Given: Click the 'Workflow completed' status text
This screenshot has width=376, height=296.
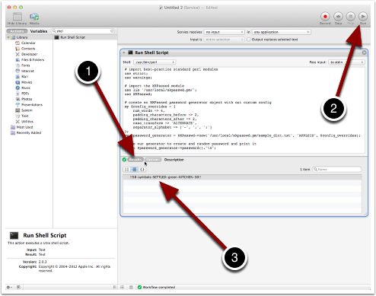Looking at the screenshot, I should 158,287.
